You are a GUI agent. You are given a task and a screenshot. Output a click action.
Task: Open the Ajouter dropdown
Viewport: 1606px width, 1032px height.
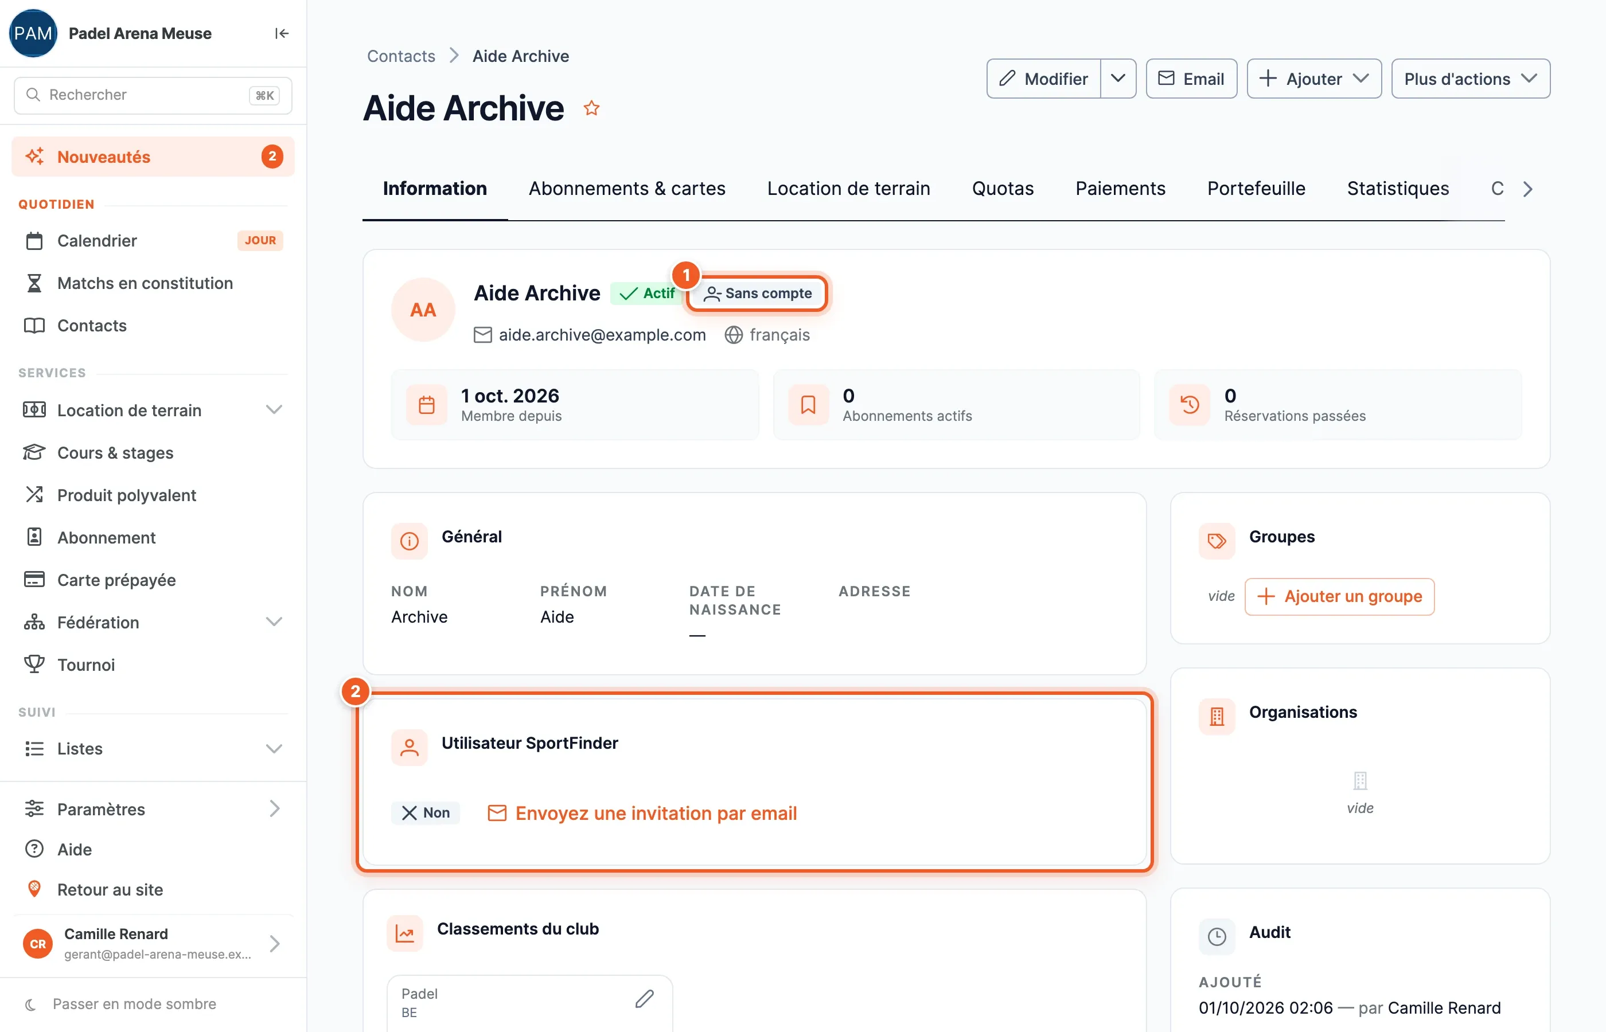tap(1313, 79)
